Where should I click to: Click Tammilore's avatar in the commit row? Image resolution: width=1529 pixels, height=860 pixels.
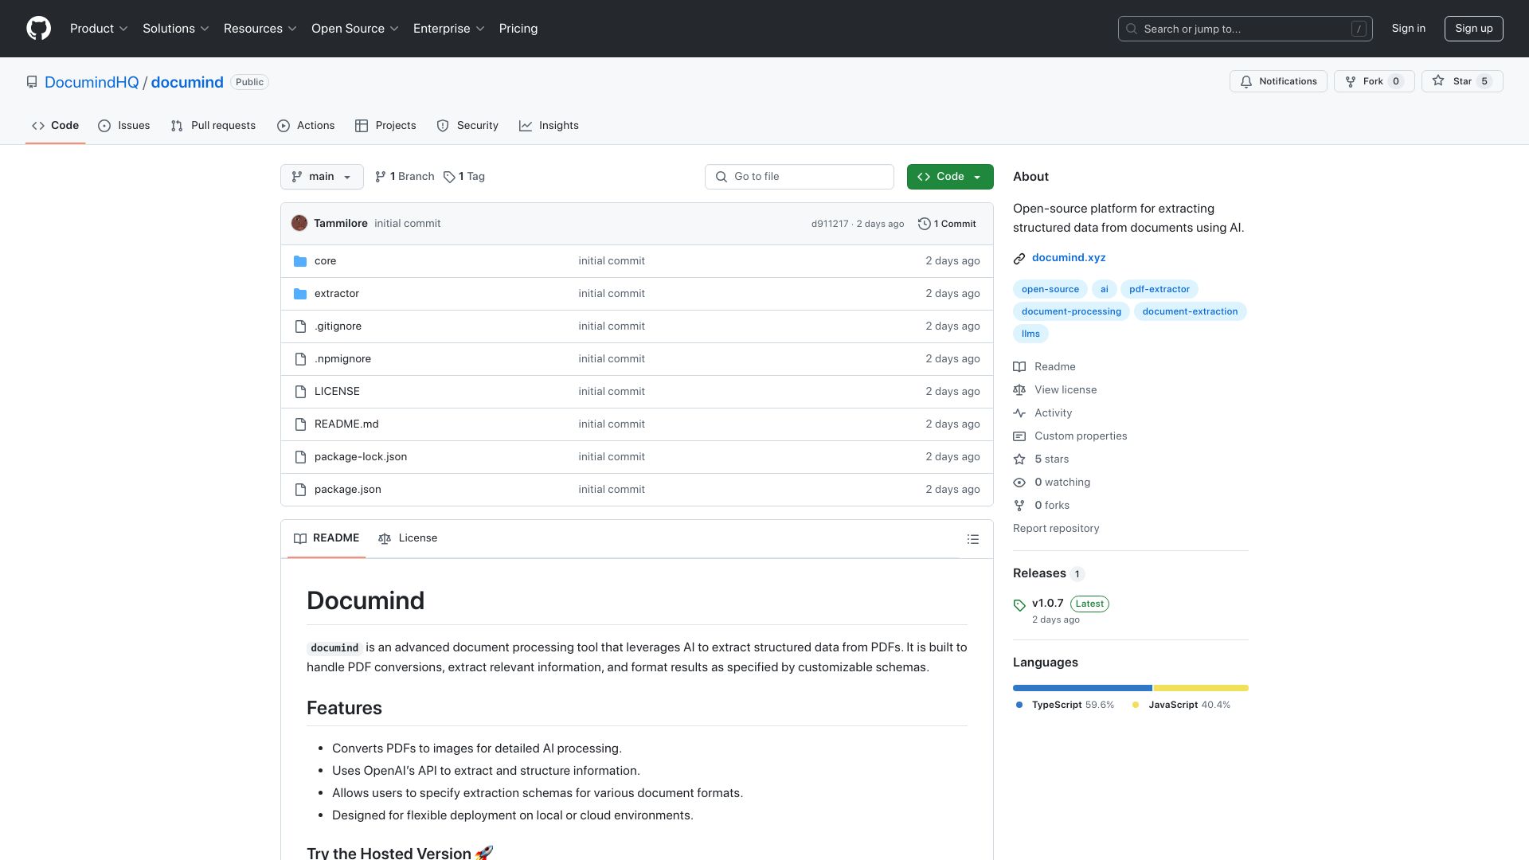299,223
